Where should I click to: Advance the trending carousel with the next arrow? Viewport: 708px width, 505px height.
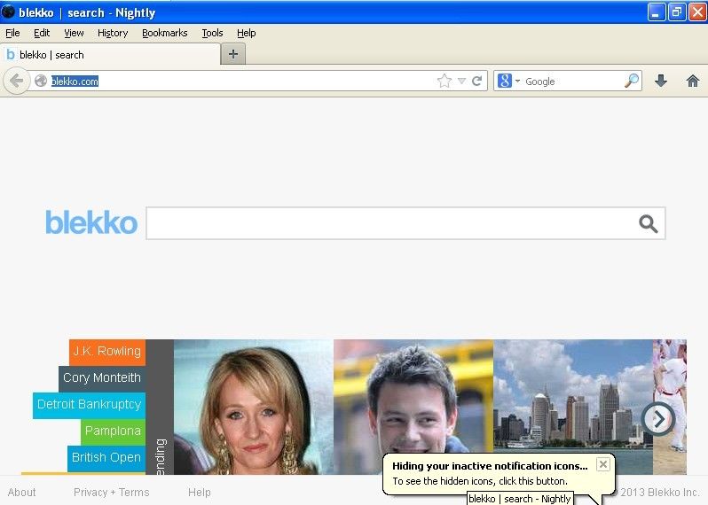click(658, 419)
